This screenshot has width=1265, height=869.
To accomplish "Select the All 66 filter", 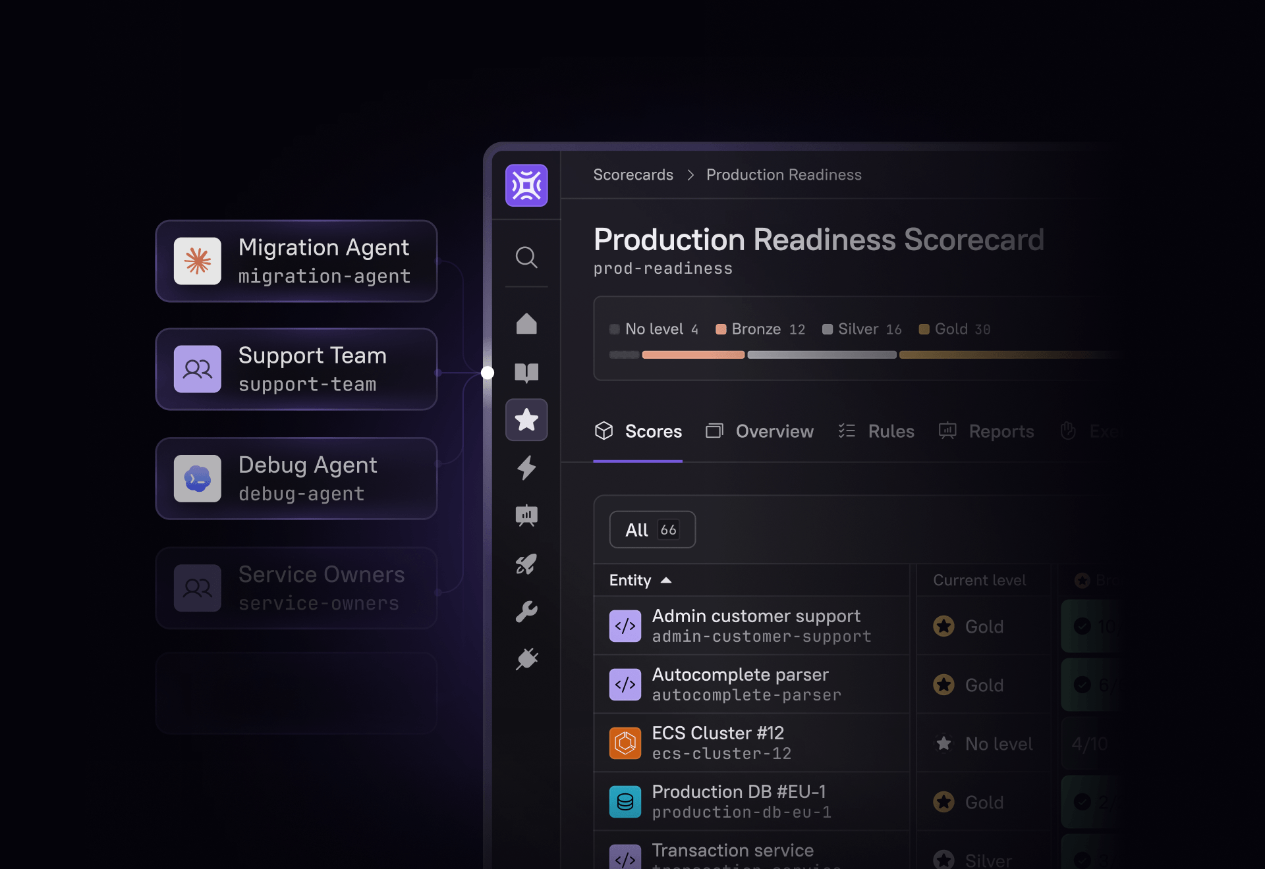I will click(x=652, y=529).
